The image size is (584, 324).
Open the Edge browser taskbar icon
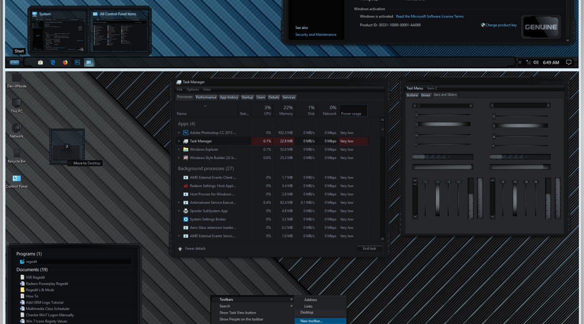(52, 62)
